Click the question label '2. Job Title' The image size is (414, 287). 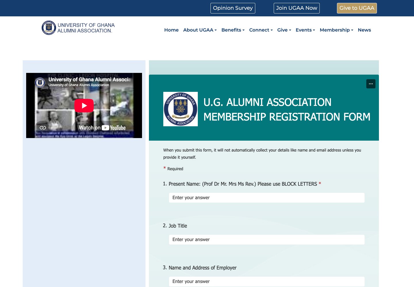tap(175, 226)
